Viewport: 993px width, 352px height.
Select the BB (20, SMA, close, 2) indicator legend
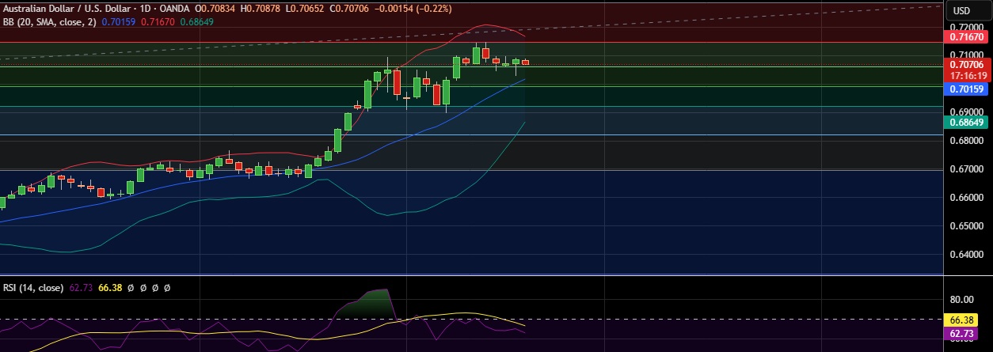pos(49,21)
